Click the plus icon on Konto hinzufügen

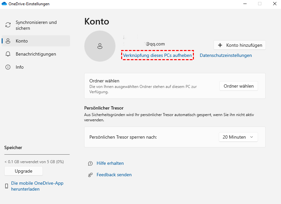220,45
